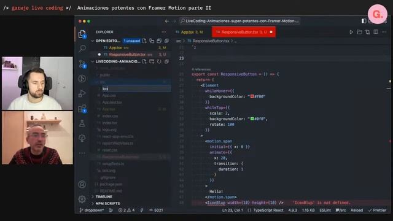Click Go Live port 5021 status item
The image size is (393, 221).
156,210
